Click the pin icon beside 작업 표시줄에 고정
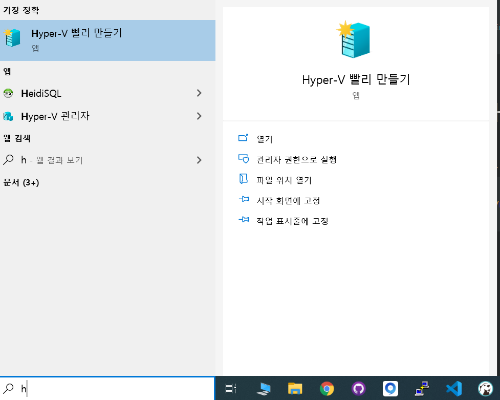This screenshot has width=500, height=400. click(244, 220)
